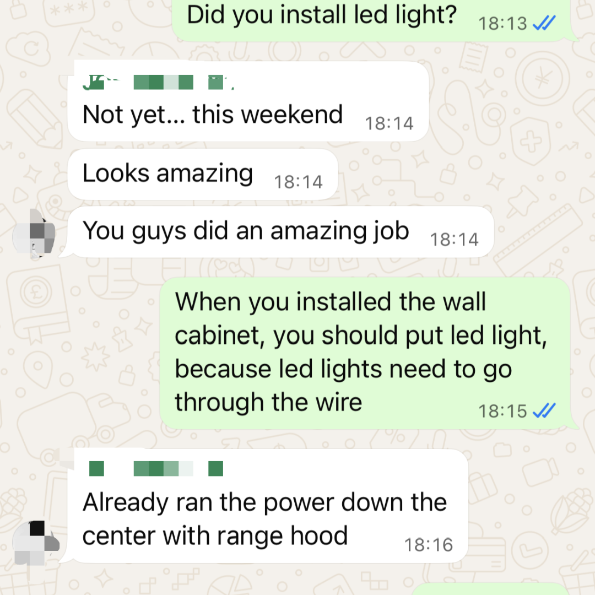Tap the 18:13 timestamp on the first message
The height and width of the screenshot is (595, 595).
pos(503,24)
